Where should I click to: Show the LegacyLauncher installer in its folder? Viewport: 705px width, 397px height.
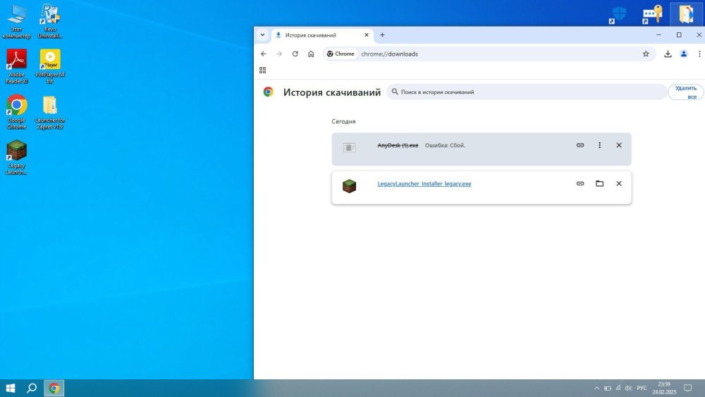pos(599,183)
